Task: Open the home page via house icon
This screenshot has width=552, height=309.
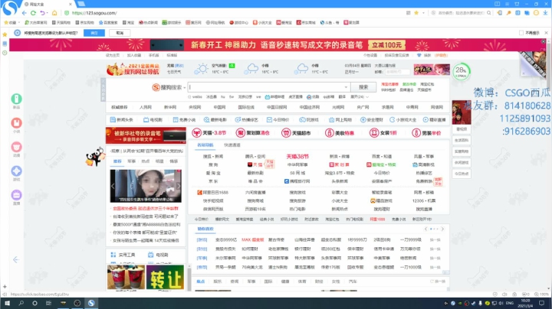Action: tap(54, 13)
